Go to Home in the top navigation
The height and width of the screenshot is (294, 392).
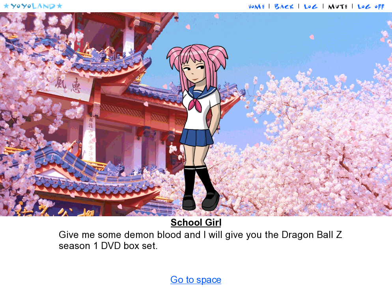(x=256, y=7)
